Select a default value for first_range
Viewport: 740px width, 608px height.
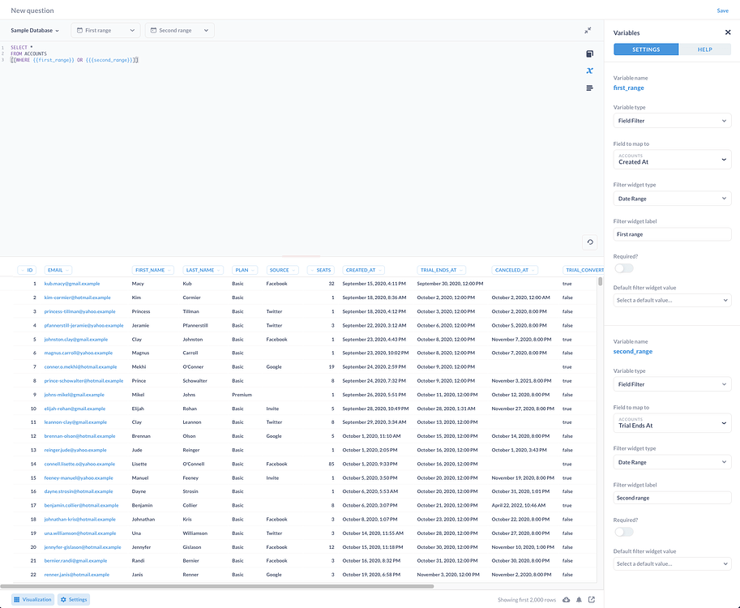click(x=672, y=300)
